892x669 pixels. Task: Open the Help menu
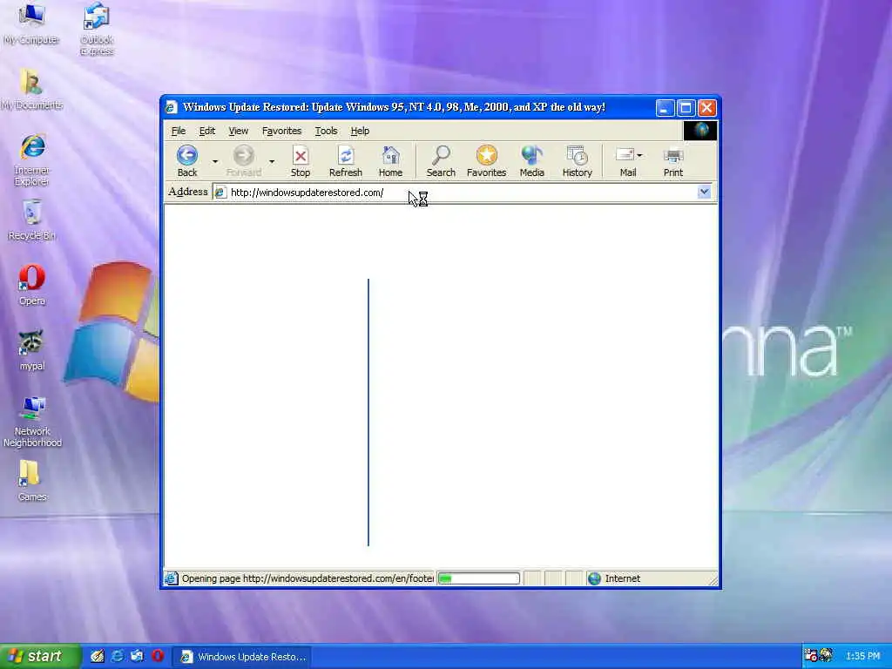coord(360,131)
